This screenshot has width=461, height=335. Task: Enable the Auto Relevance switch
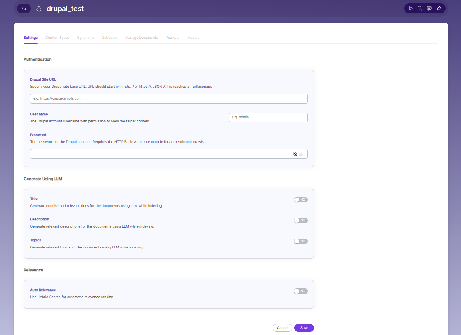pos(301,291)
